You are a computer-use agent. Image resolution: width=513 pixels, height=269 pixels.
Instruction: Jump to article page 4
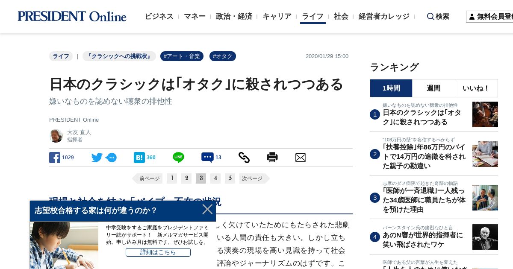(x=215, y=178)
